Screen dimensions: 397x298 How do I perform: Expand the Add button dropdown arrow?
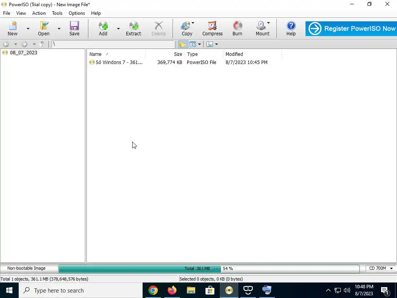pyautogui.click(x=118, y=29)
